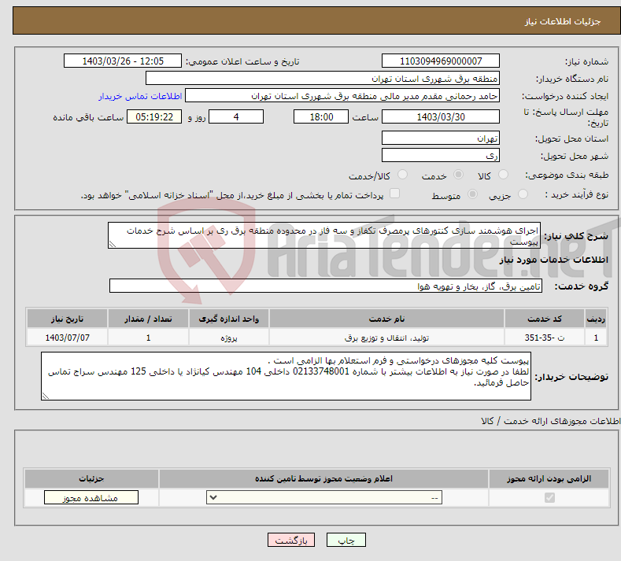Screen dimensions: 621x561
Task: Choose the جزیی purchase type radio
Action: (x=523, y=194)
